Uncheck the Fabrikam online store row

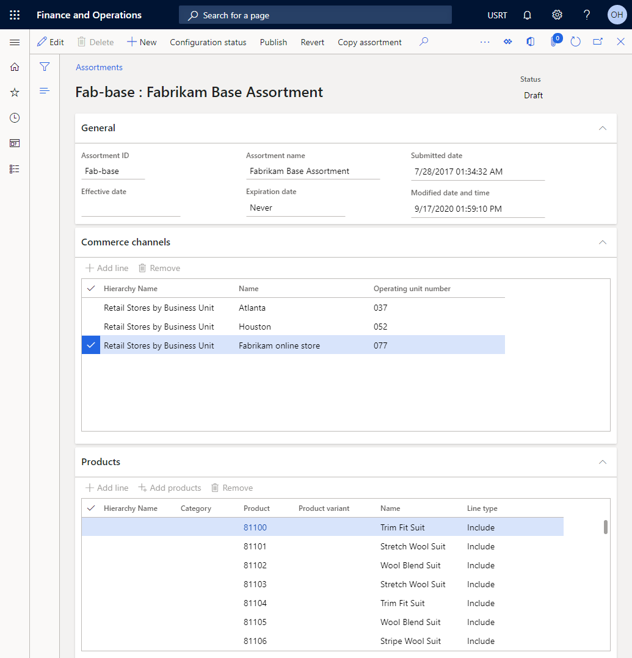point(91,345)
